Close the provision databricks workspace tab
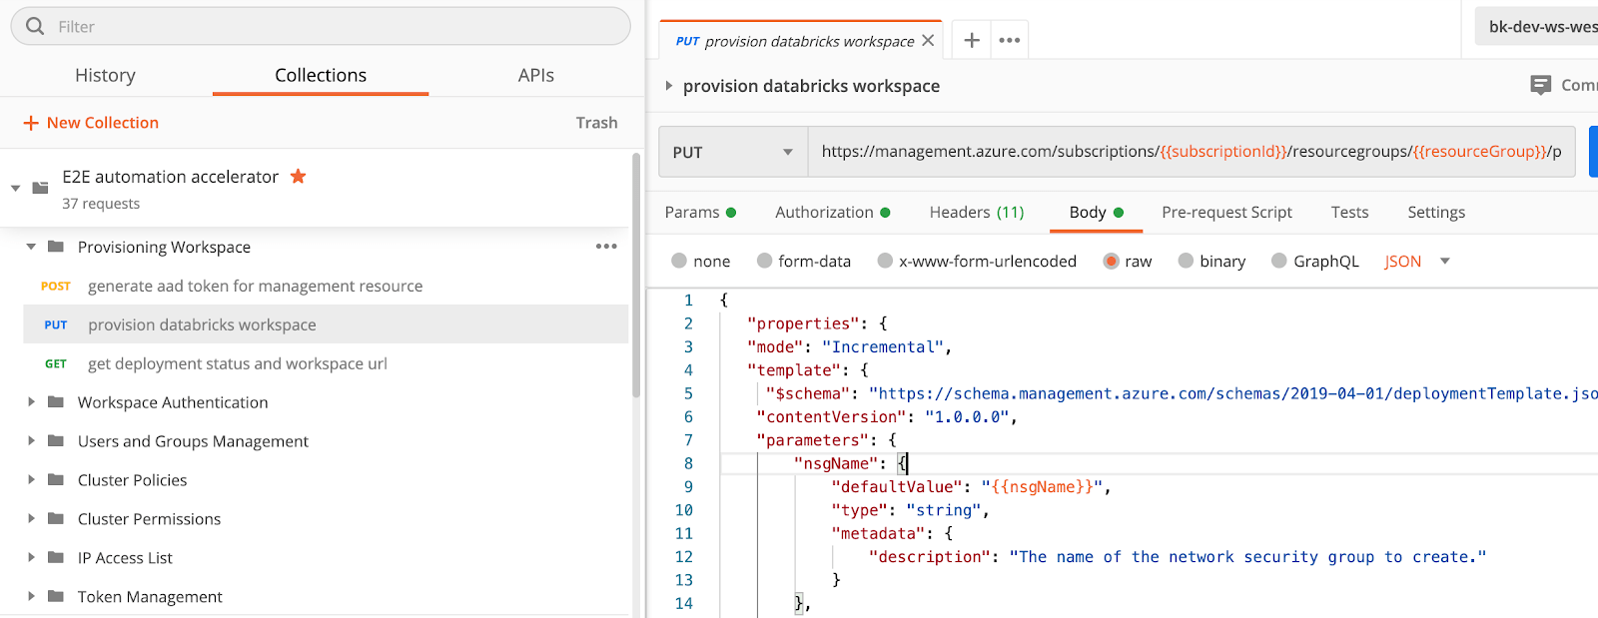Image resolution: width=1598 pixels, height=618 pixels. coord(928,41)
